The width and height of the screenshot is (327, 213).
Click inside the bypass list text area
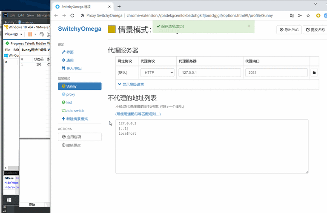tap(212, 146)
